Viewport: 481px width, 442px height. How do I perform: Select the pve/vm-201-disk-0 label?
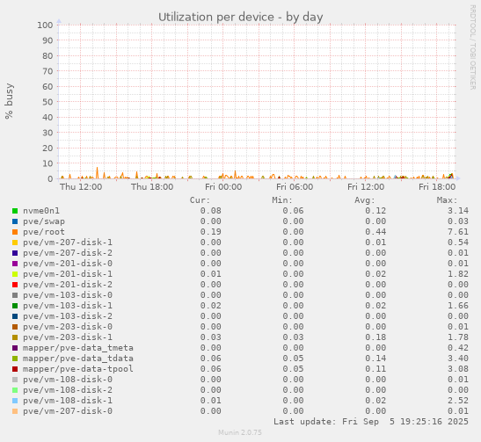(68, 264)
